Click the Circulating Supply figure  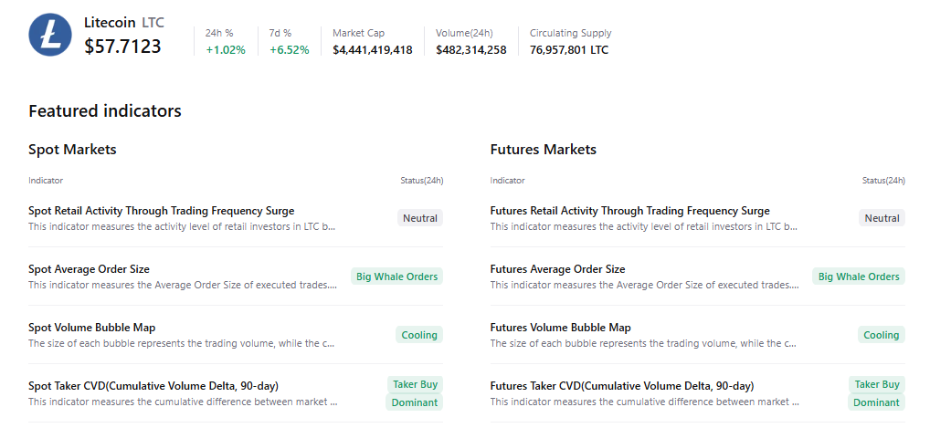568,50
